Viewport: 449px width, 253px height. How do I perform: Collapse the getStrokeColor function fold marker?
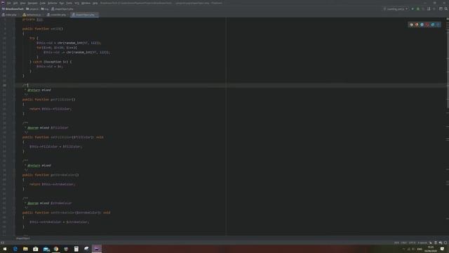(x=14, y=175)
